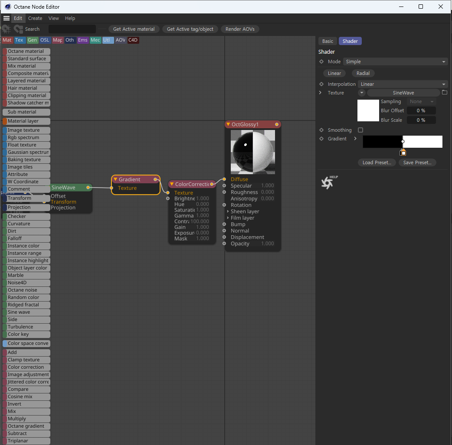Screen dimensions: 452x445
Task: Toggle the C4D node filter
Action: tap(133, 40)
